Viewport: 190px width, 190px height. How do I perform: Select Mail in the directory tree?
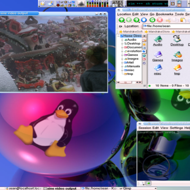[129, 62]
